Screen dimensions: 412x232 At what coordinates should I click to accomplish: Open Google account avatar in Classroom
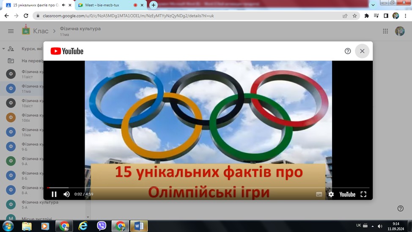400,31
